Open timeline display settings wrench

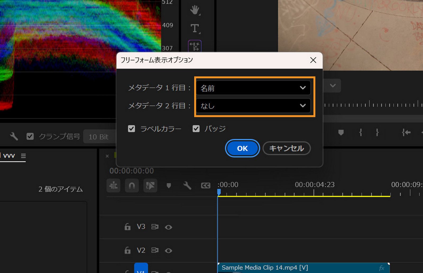(187, 186)
